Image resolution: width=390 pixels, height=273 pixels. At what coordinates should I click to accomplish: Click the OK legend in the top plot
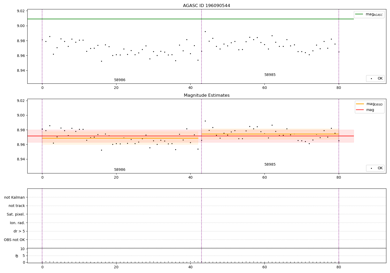375,78
